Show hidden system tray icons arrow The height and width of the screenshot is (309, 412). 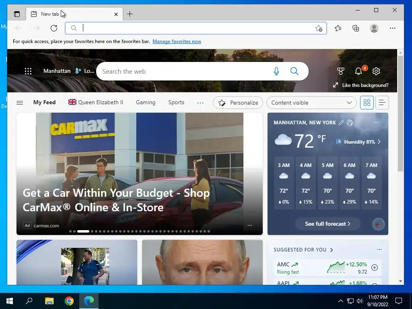pyautogui.click(x=340, y=301)
